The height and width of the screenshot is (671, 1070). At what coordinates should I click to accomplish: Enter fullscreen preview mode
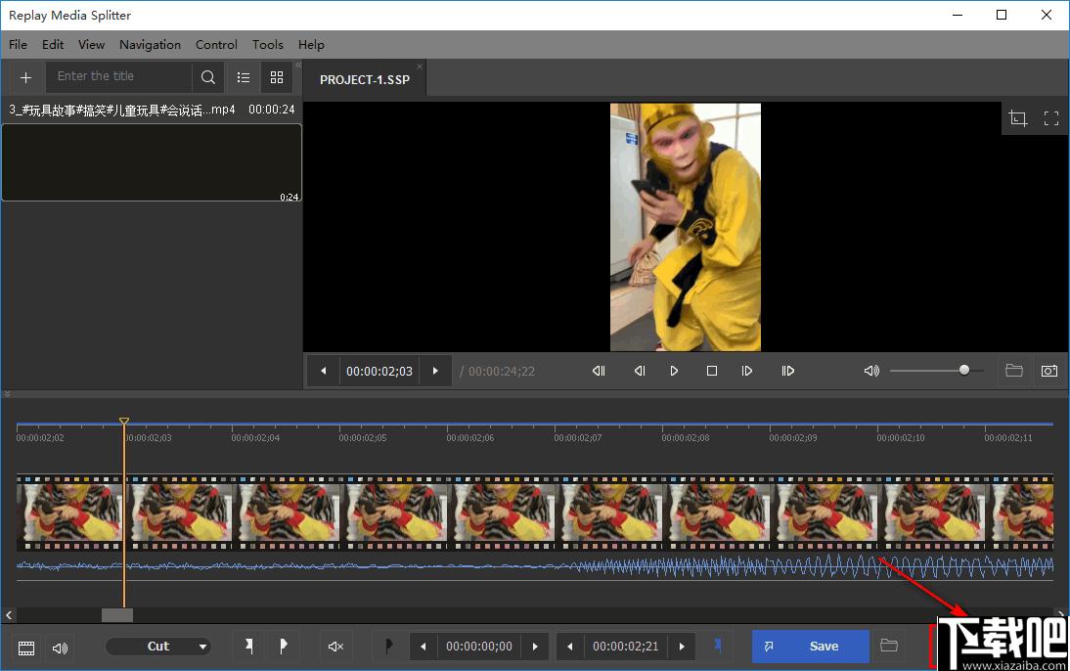click(x=1050, y=118)
